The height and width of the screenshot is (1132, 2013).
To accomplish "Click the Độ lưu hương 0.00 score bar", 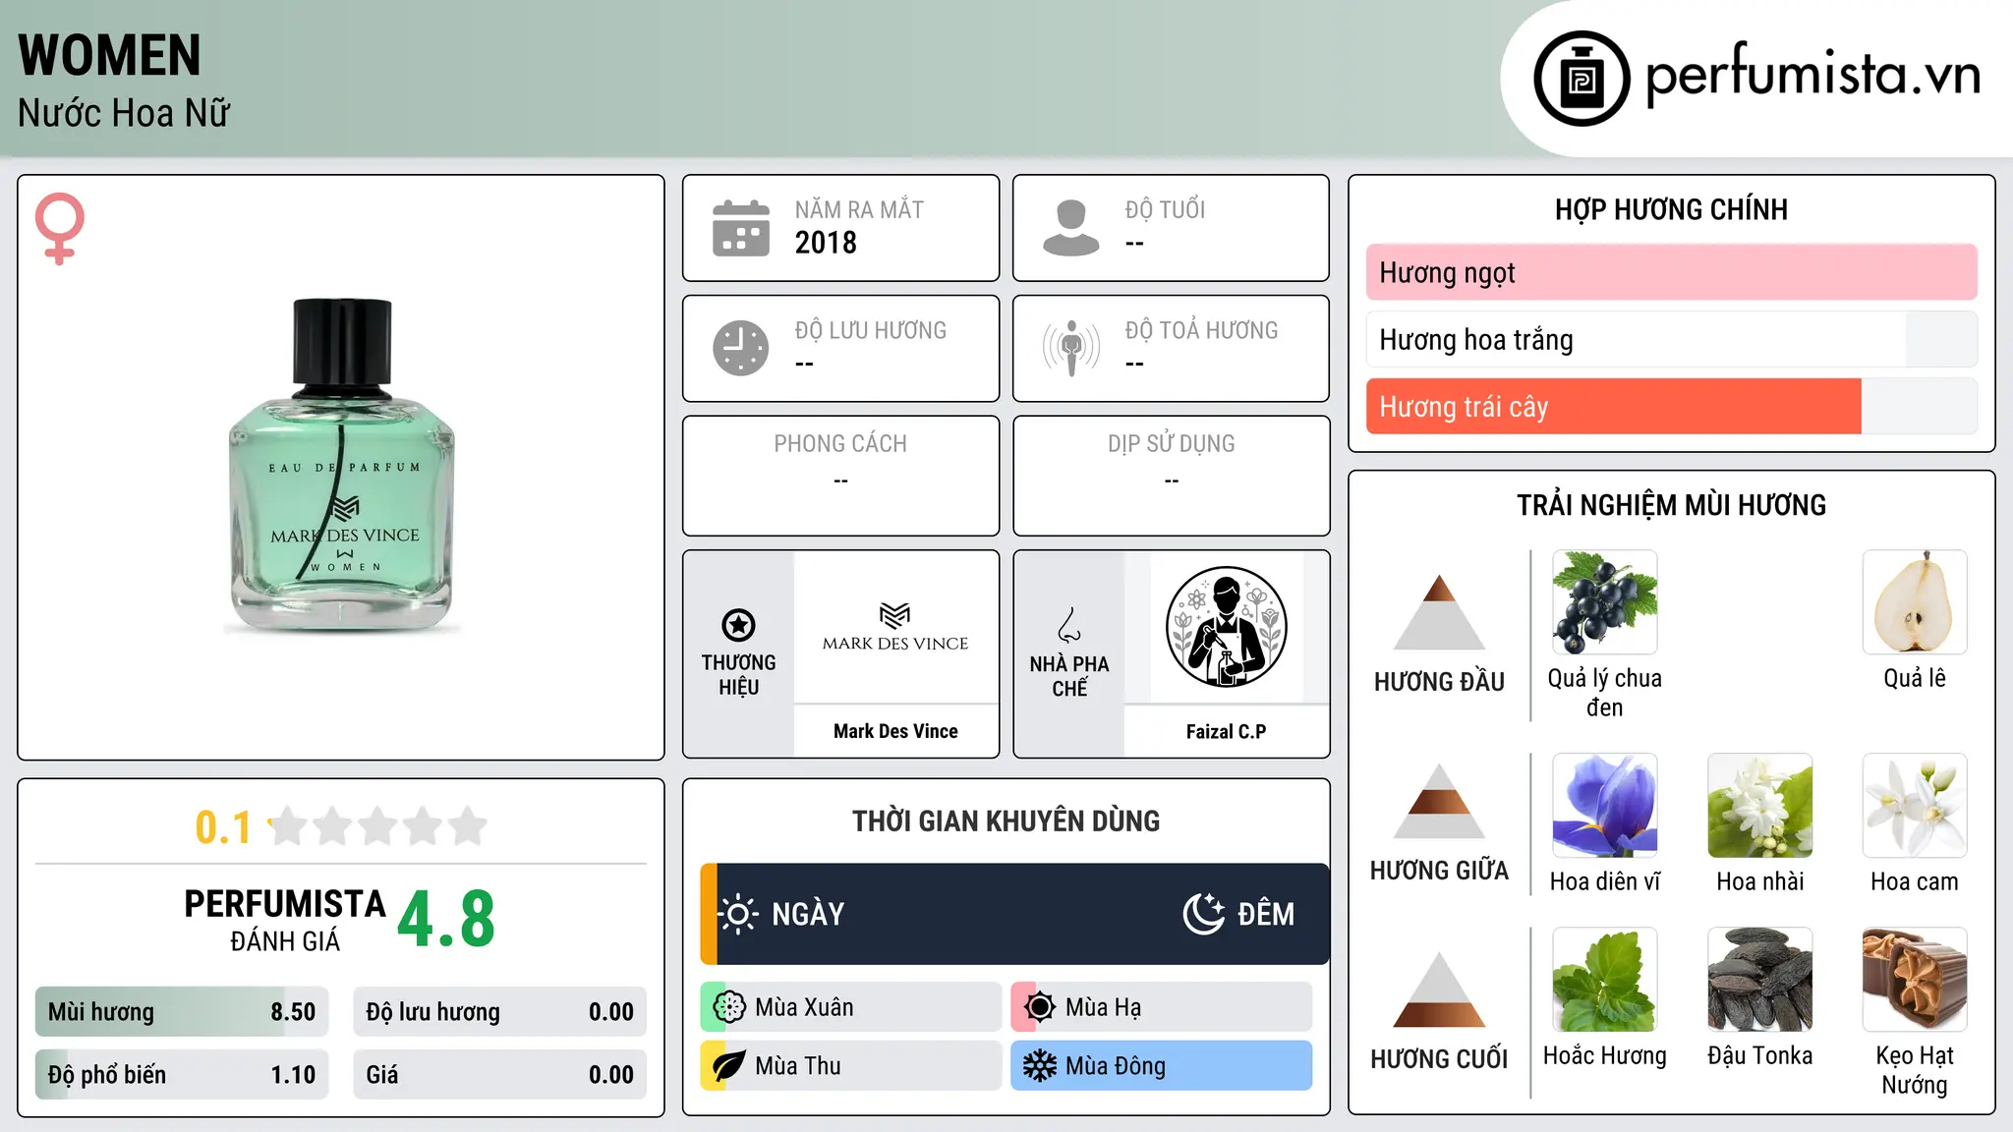I will [x=500, y=1012].
